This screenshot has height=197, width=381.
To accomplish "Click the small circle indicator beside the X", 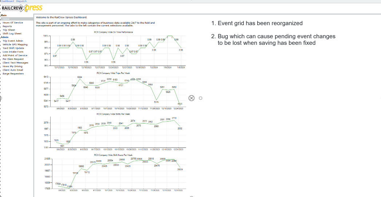I will [x=201, y=98].
